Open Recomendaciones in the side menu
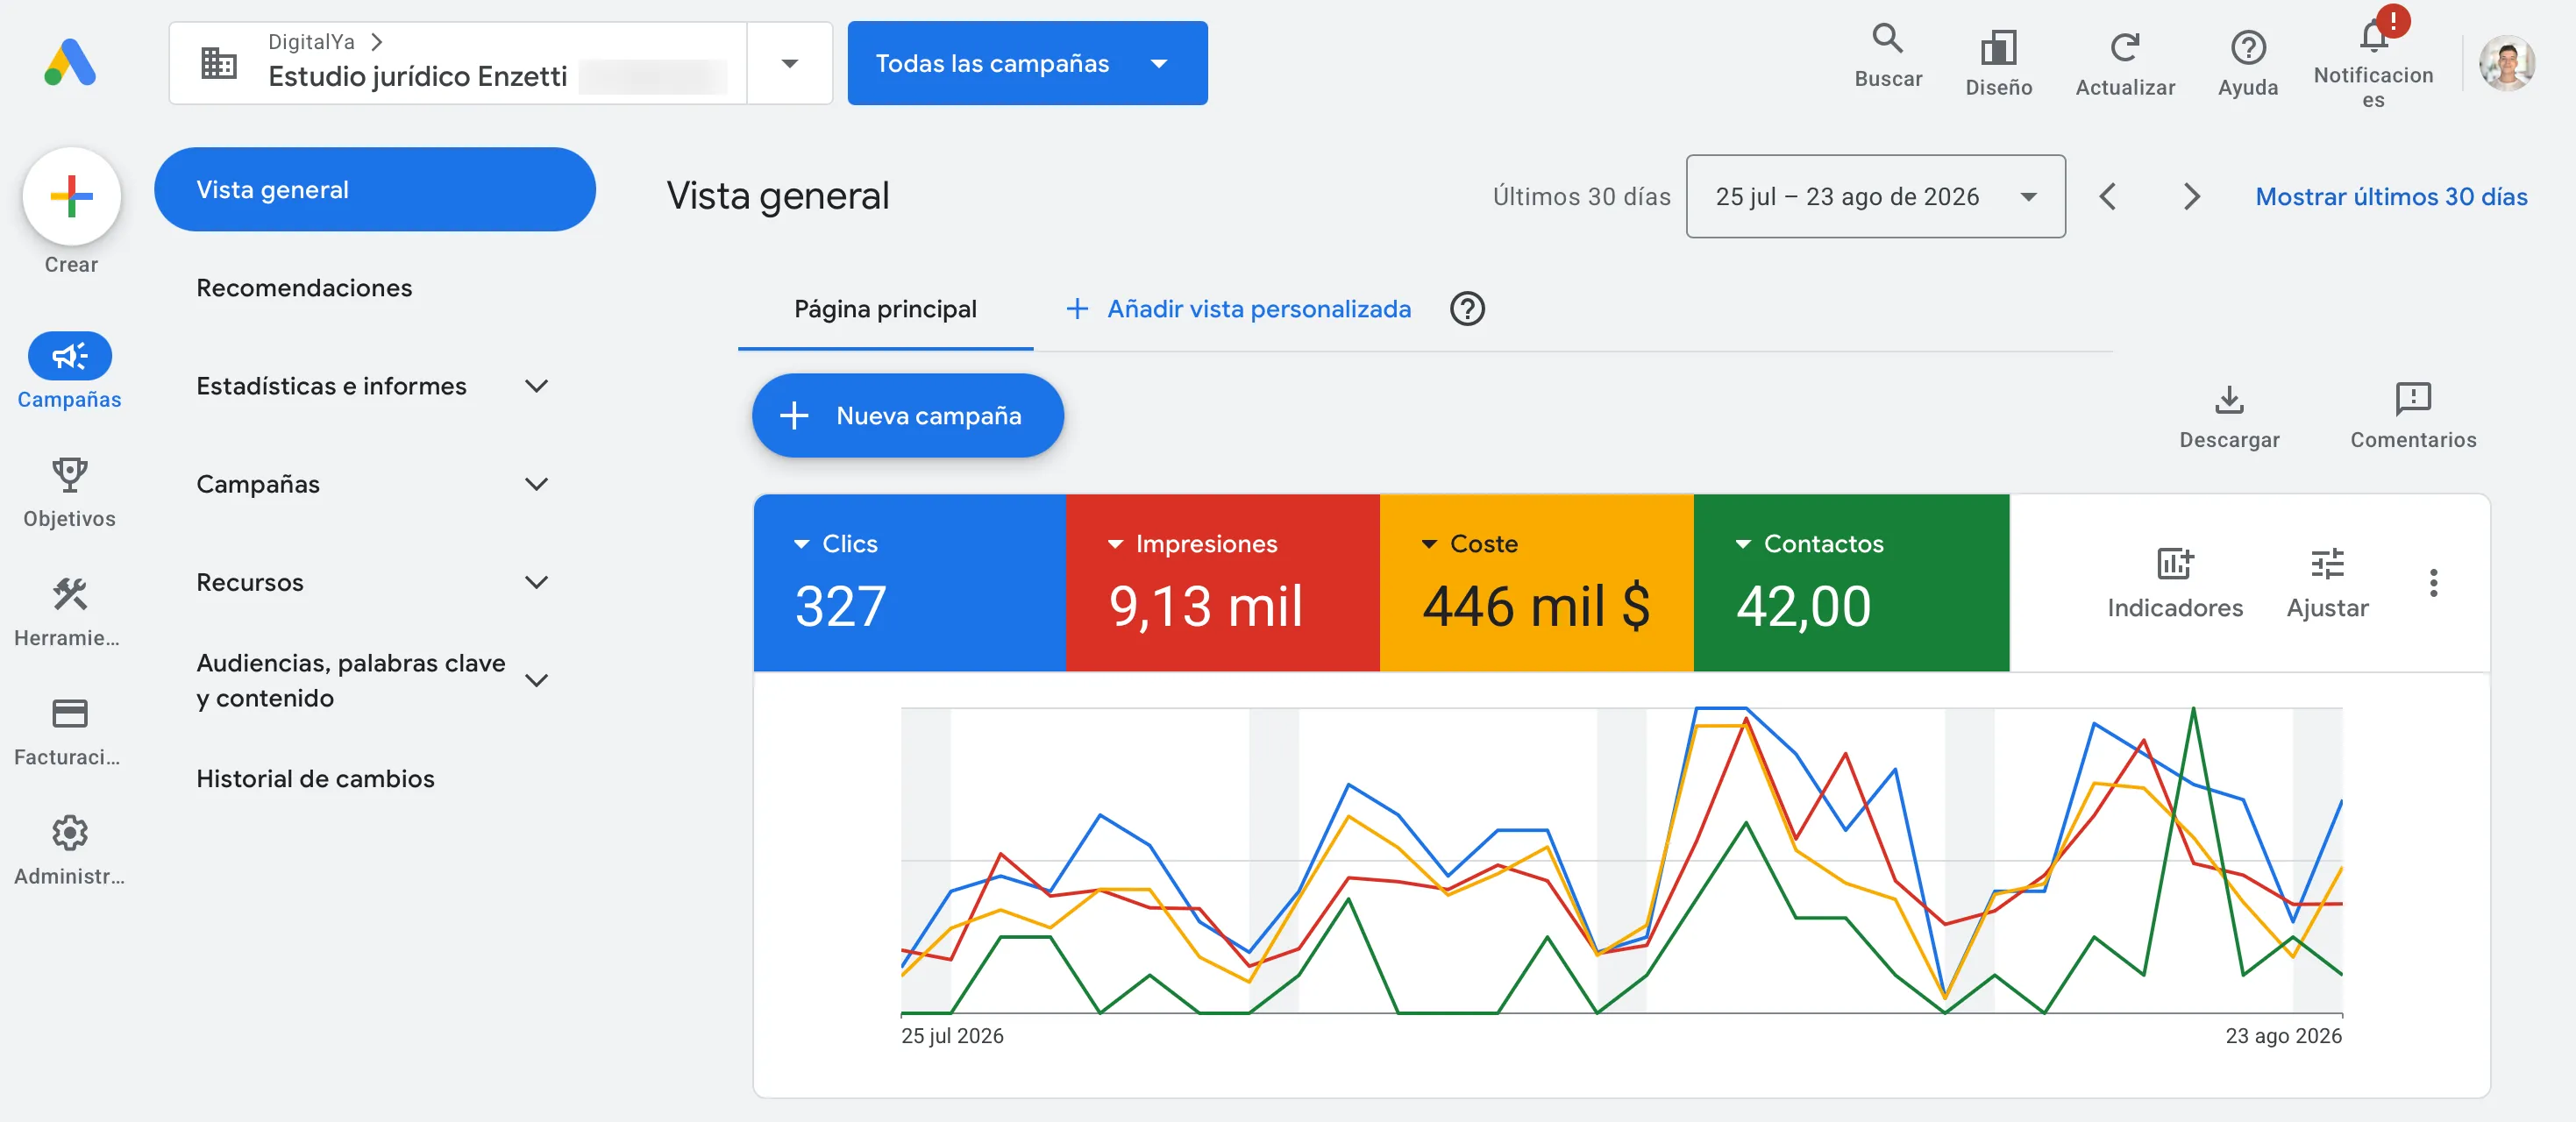The image size is (2576, 1122). (304, 288)
